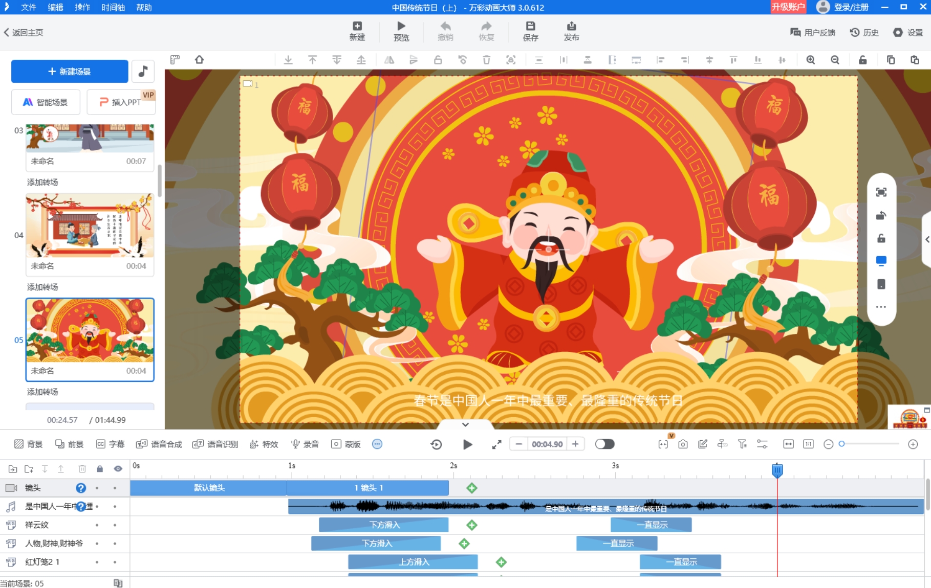Open the 编辑 menu

[55, 7]
